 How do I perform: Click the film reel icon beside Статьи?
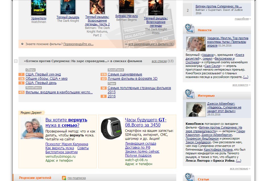click(189, 177)
